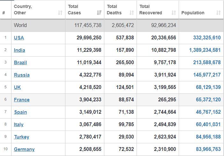Sort by Total Recovered arrows icon

coord(174,13)
